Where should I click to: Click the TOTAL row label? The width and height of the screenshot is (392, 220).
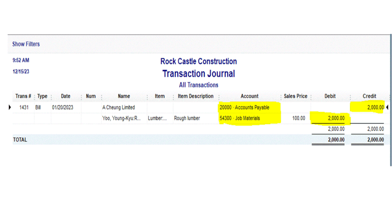click(20, 140)
